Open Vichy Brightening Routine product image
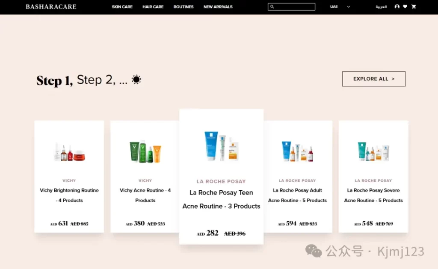This screenshot has height=269, width=438. (x=69, y=152)
